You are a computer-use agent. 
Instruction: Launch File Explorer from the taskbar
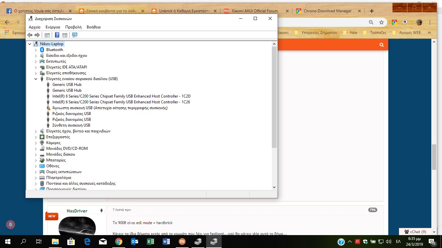[55, 242]
